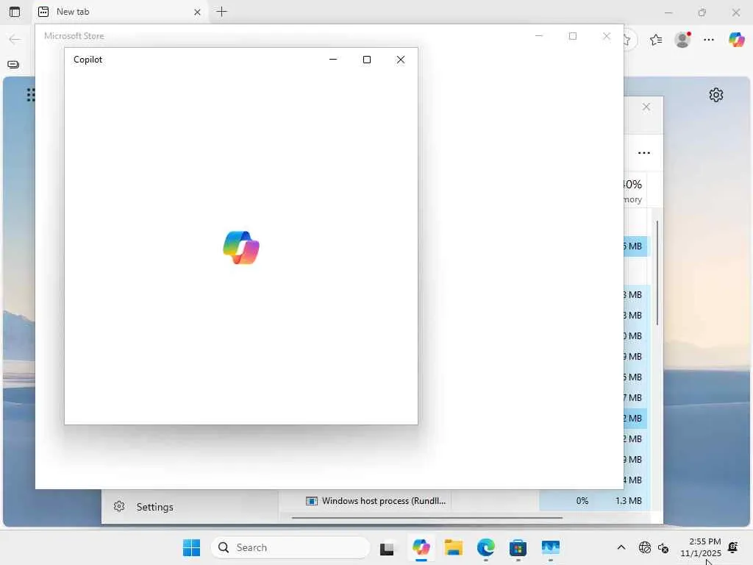Open Edge Settings and more menu
This screenshot has width=753, height=565.
[x=709, y=40]
